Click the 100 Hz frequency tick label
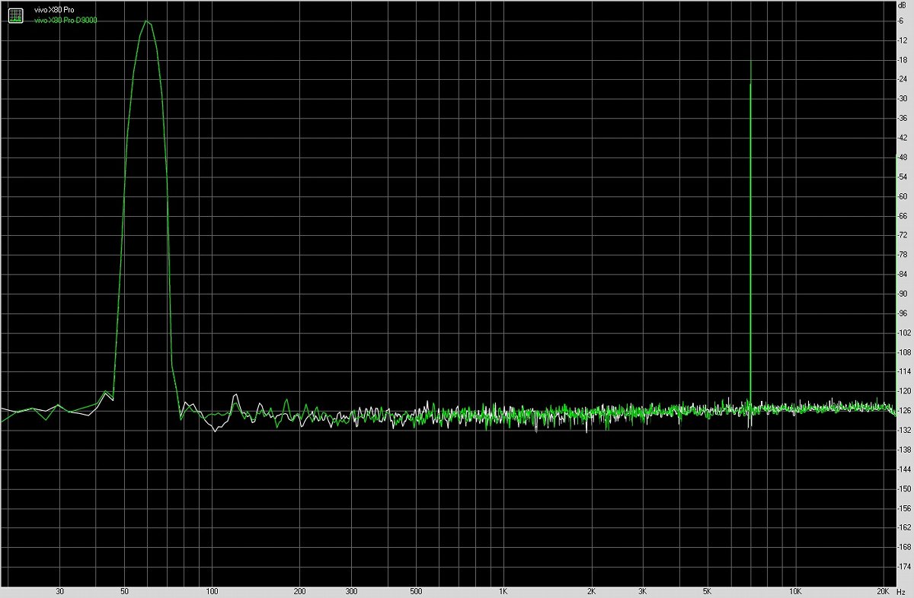This screenshot has width=914, height=598. point(213,590)
